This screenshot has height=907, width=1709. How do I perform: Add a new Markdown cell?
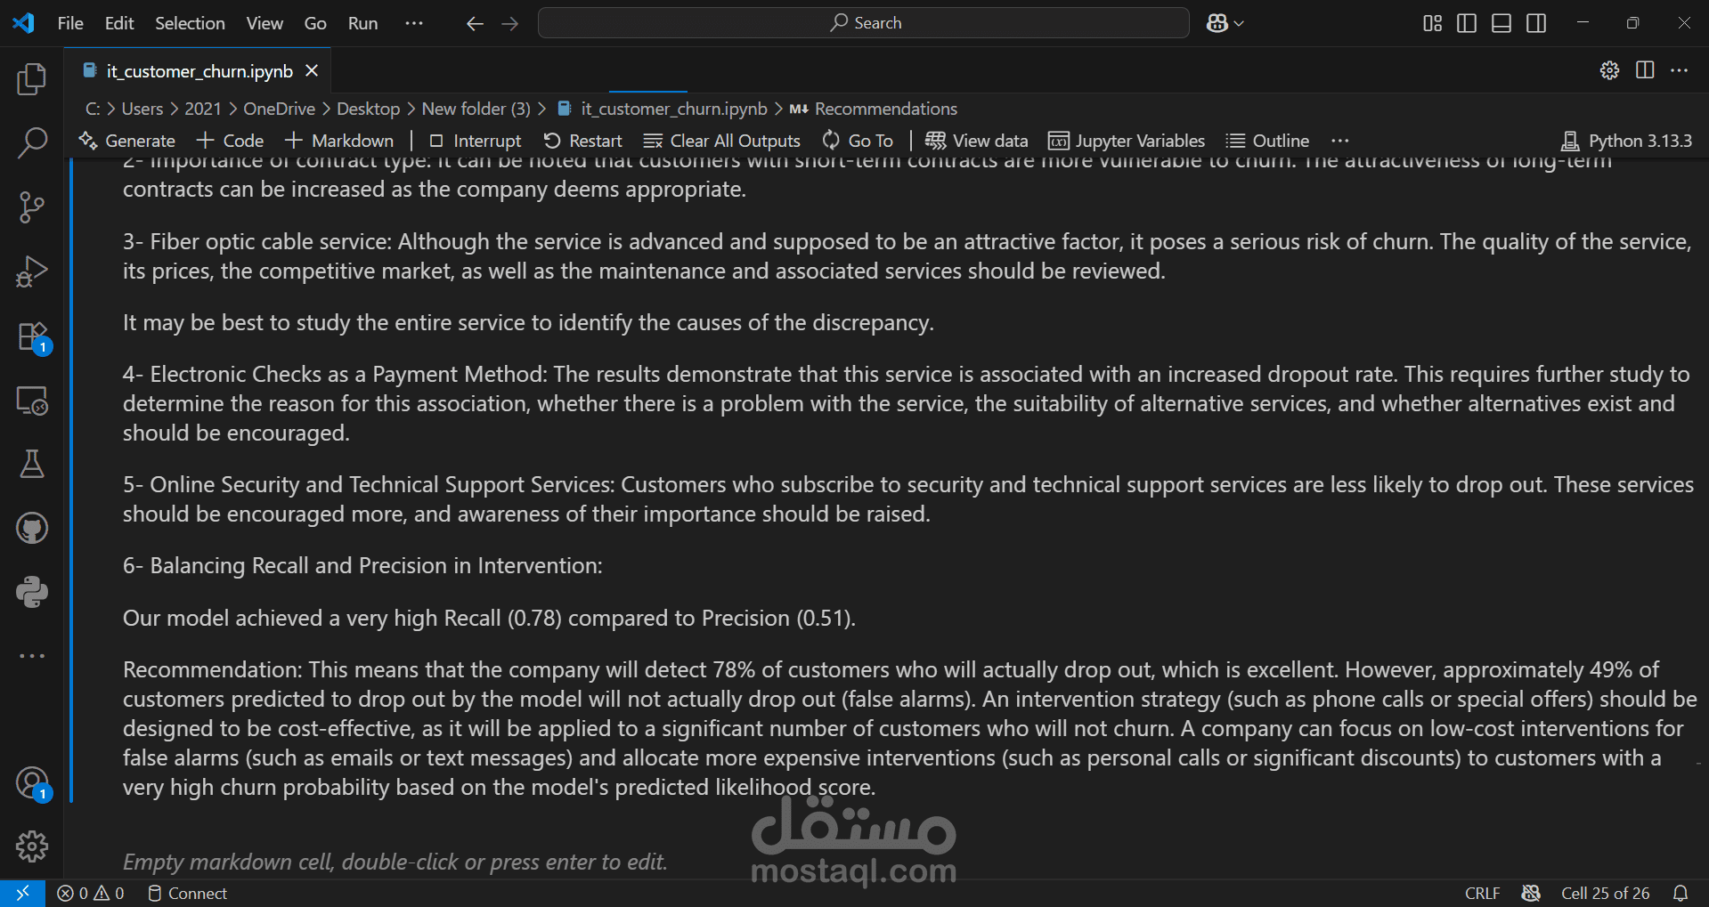[x=339, y=141]
